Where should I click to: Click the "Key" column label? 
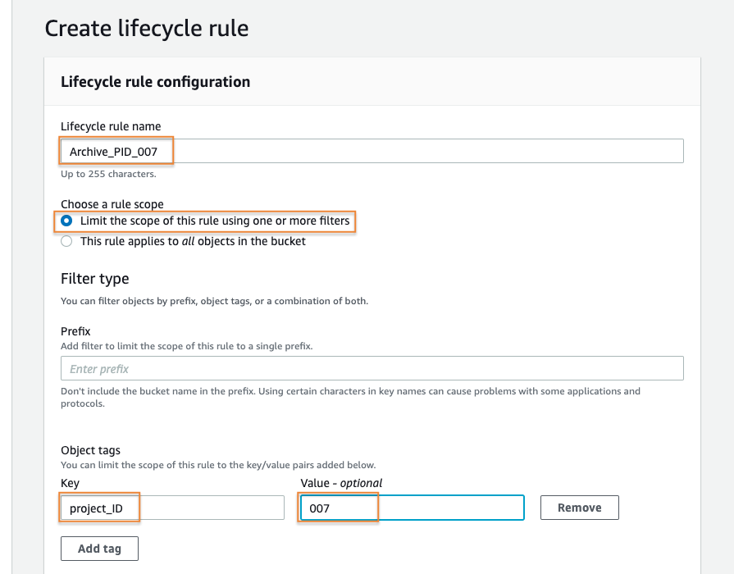coord(68,482)
